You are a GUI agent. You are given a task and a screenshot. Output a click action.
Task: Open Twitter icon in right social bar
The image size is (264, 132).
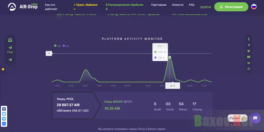point(249,51)
